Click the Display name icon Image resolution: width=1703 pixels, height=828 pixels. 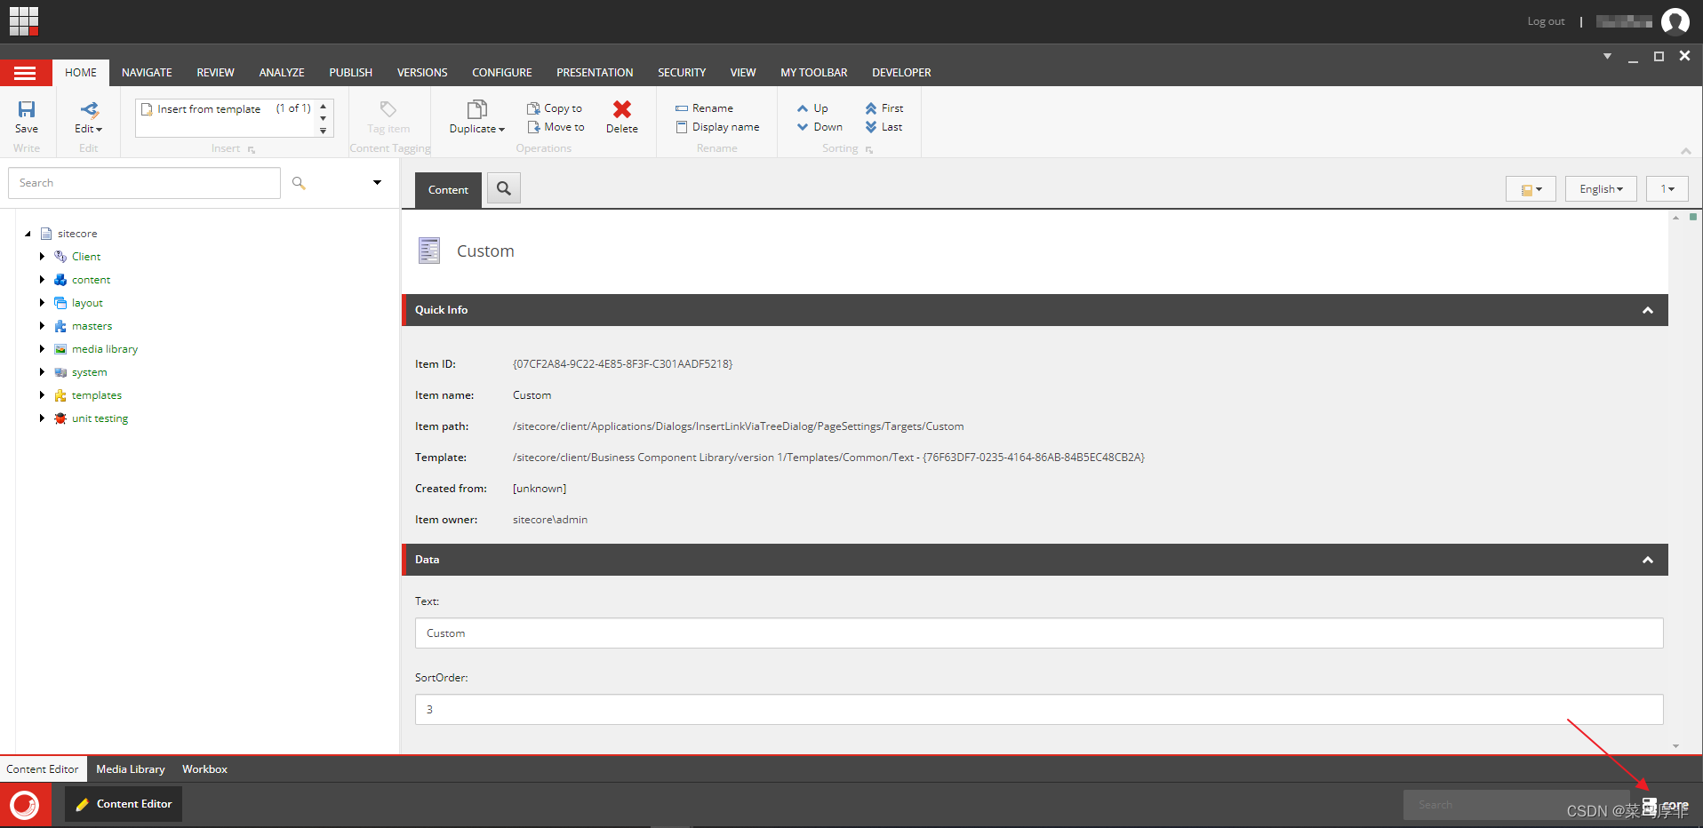tap(682, 127)
